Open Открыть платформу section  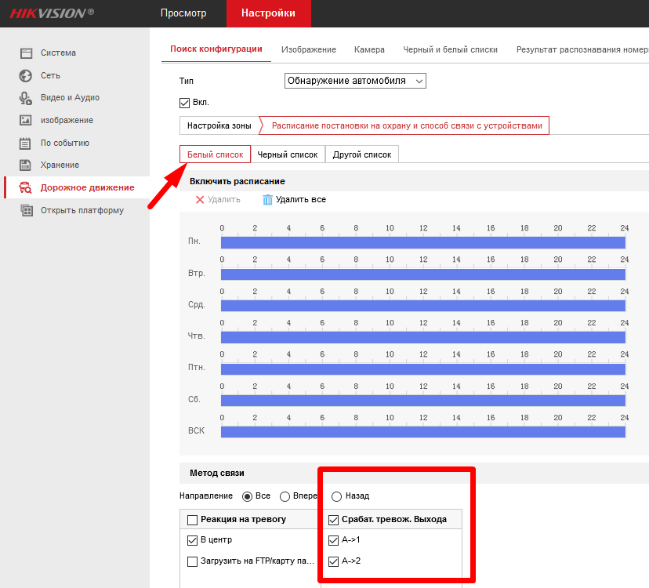click(x=82, y=210)
